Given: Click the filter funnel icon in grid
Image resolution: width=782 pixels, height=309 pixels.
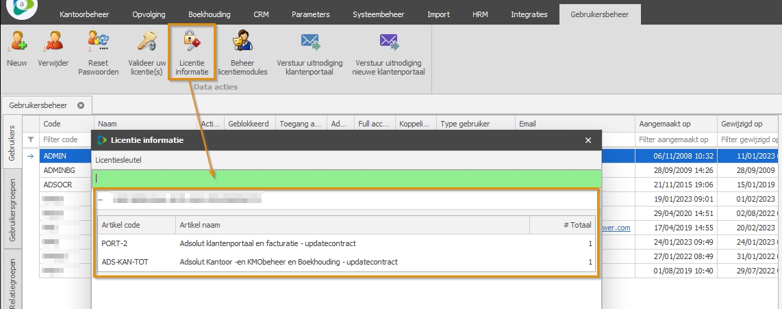Looking at the screenshot, I should click(30, 139).
